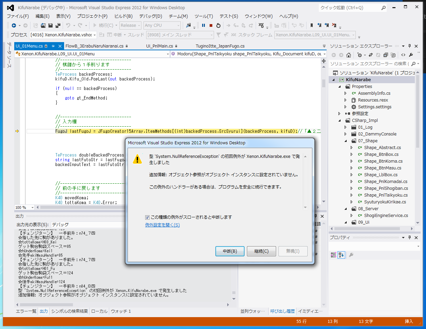The height and width of the screenshot is (329, 426).
Task: Click the pin icon on Solution Explorer panel
Action: point(409,46)
